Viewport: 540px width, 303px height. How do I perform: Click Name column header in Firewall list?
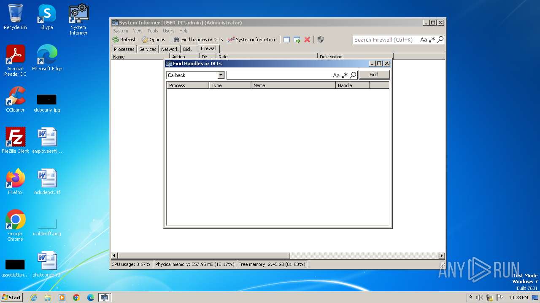[x=140, y=56]
